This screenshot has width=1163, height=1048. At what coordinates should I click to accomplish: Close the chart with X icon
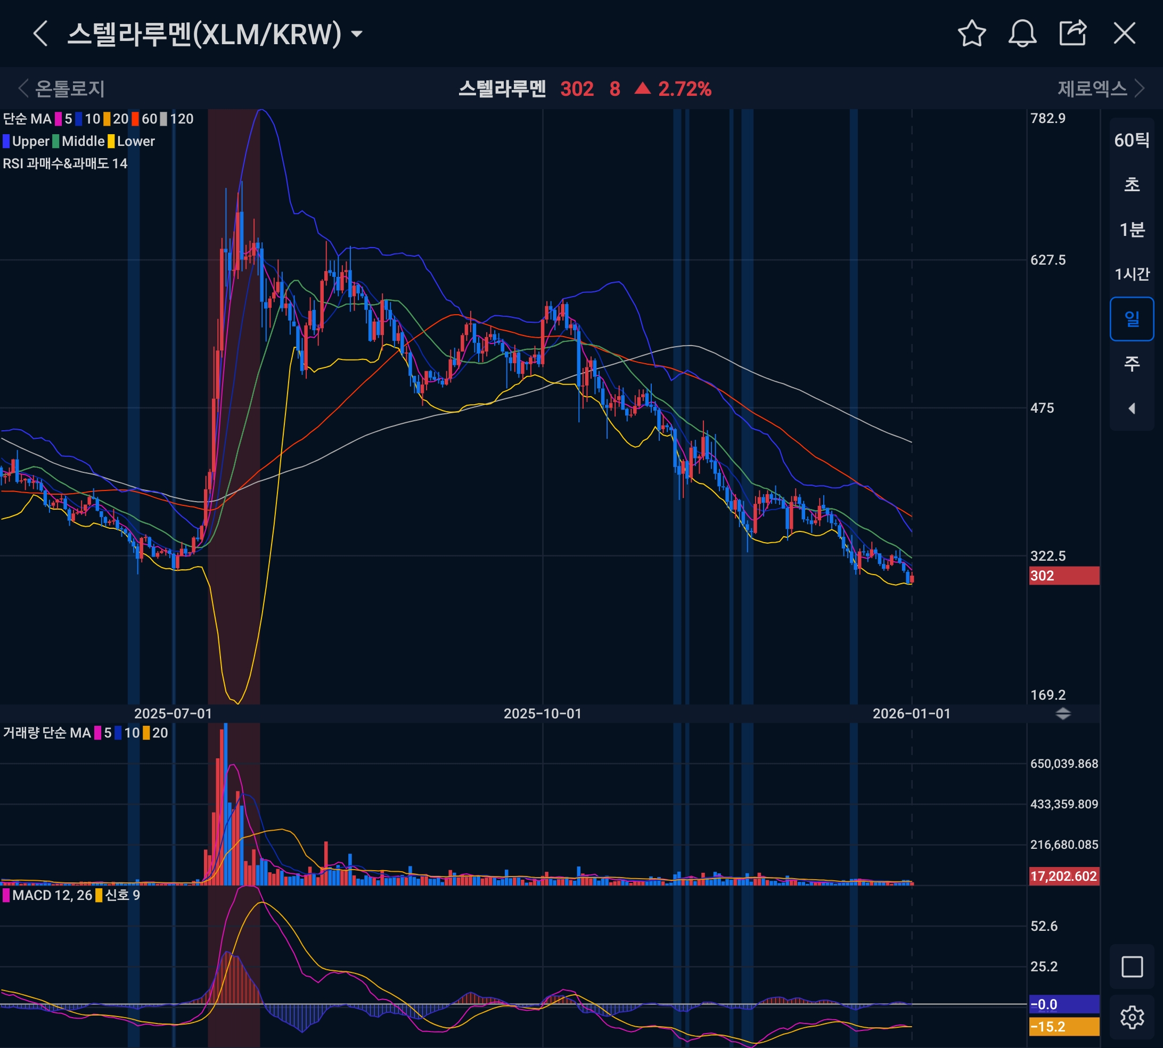1124,34
